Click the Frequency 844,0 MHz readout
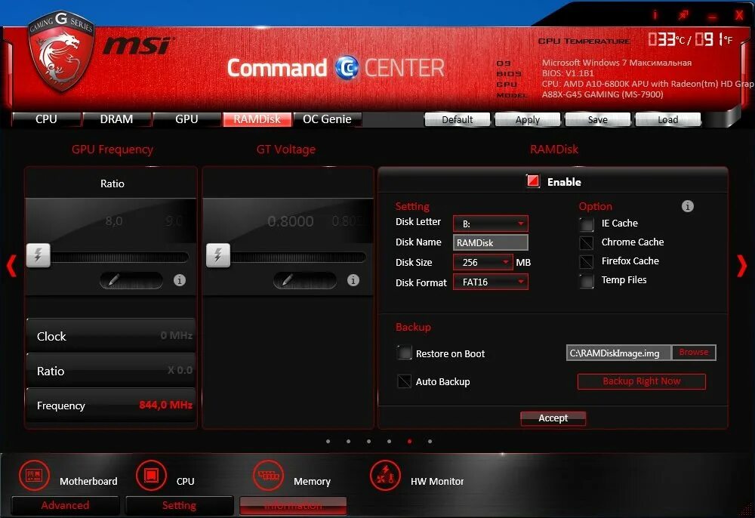The width and height of the screenshot is (755, 518). click(165, 405)
